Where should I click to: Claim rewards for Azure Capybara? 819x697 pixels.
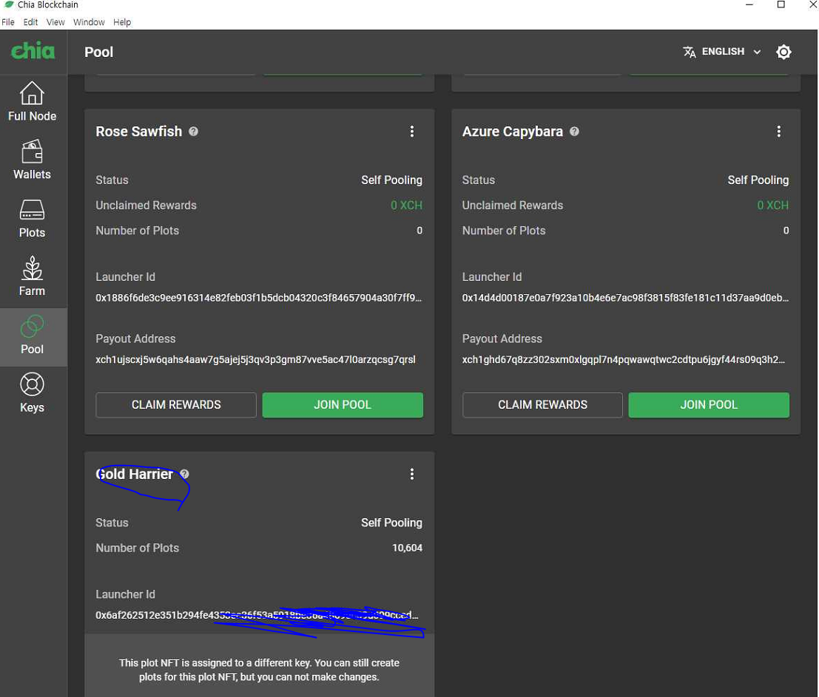(543, 405)
